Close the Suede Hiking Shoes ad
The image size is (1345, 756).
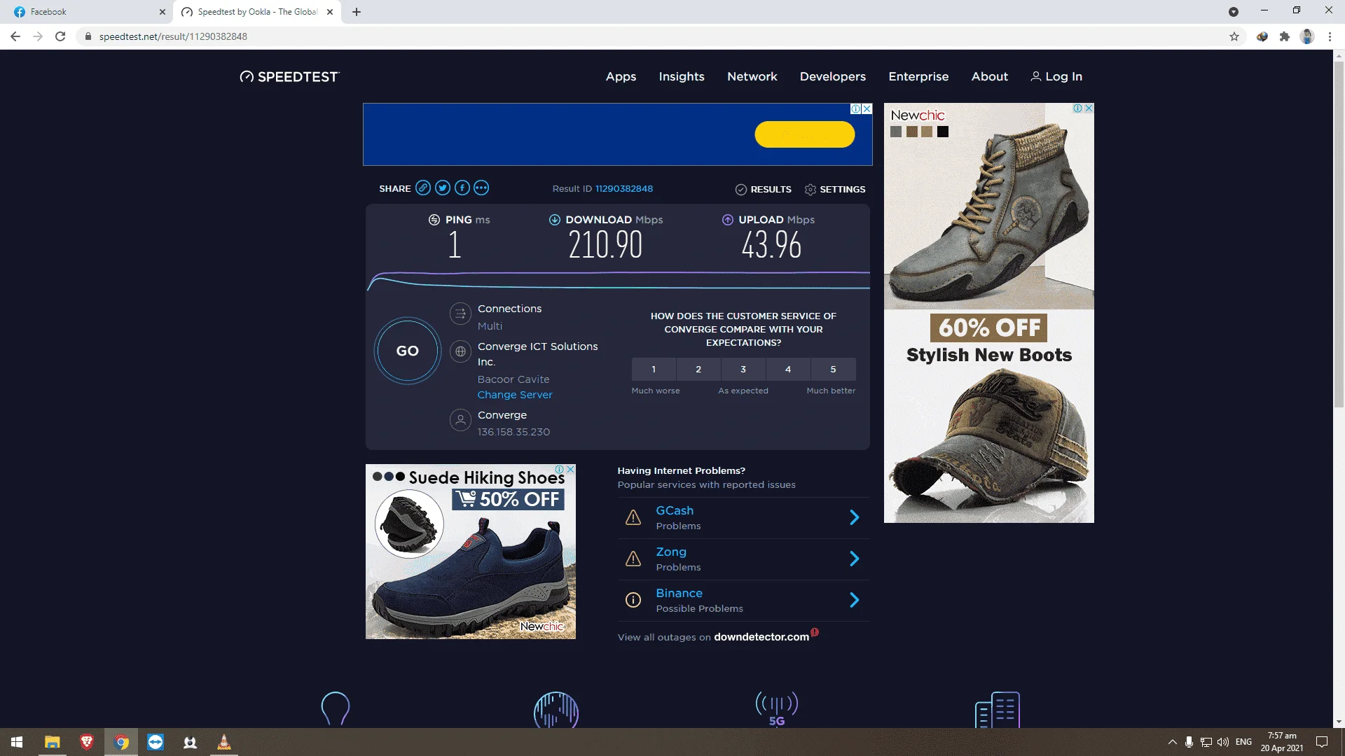[571, 469]
